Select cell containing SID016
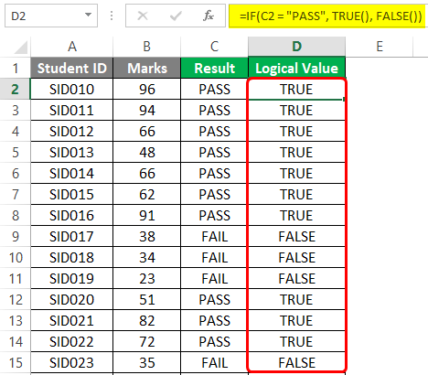428x375 pixels. pos(72,215)
